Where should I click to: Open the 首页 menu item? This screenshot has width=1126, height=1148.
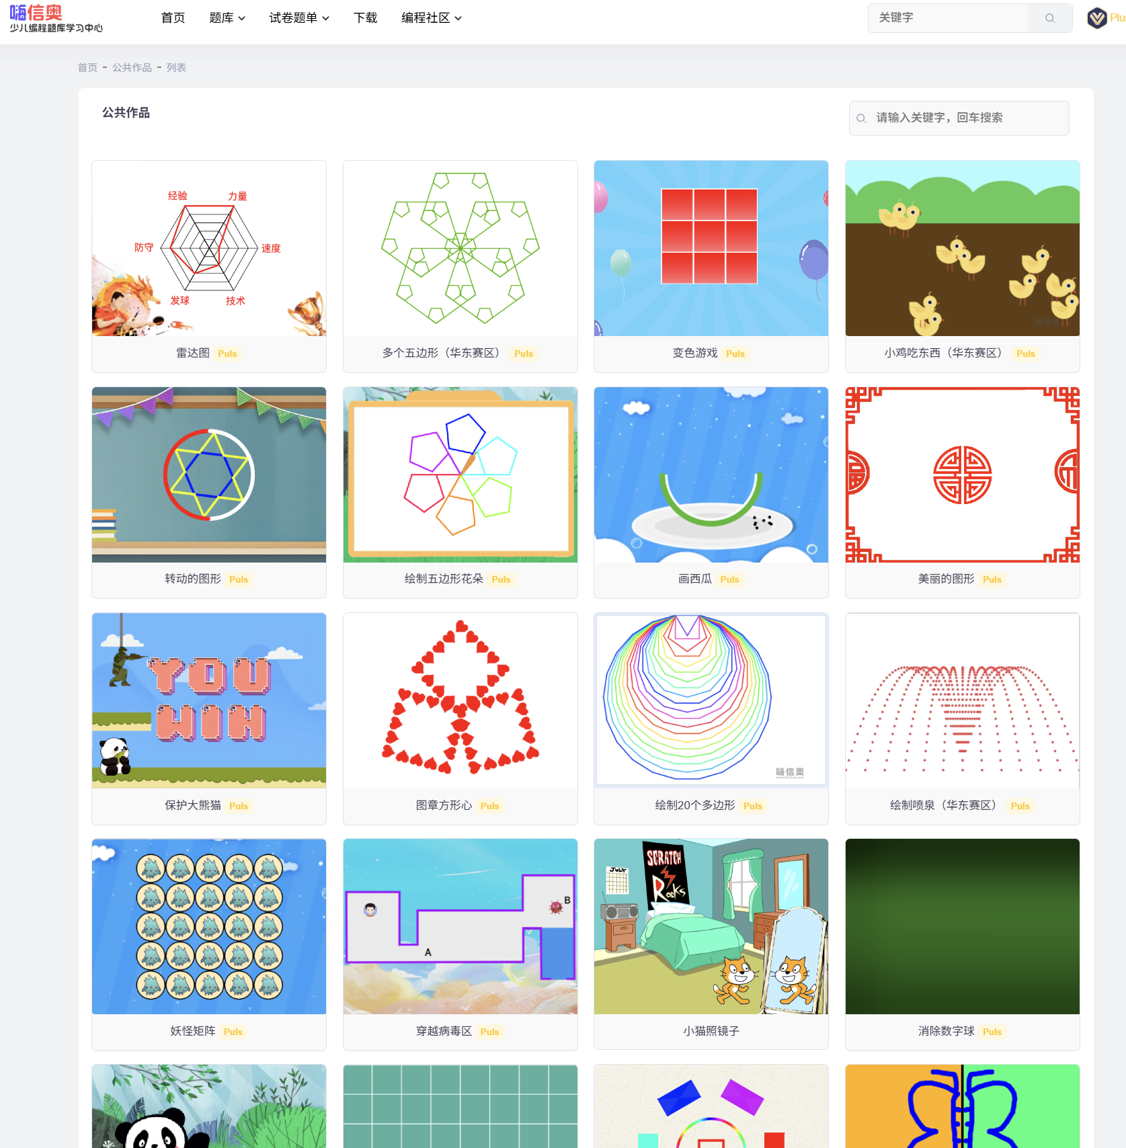pyautogui.click(x=173, y=18)
